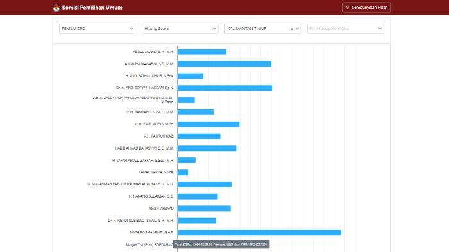Click the candidate name KAMAL HARPA, S.Sos.
Screen dimensions: 449x252
coord(156,173)
